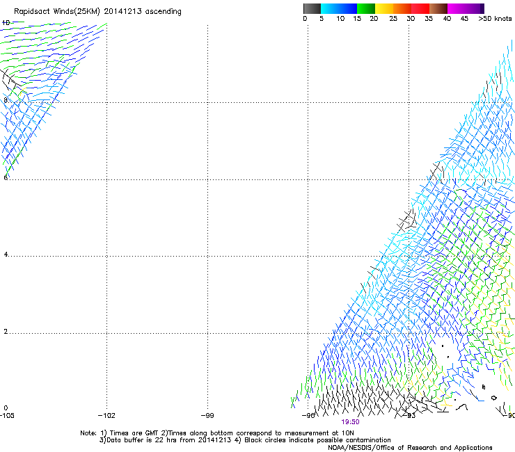Screen dimensions: 515x452
Task: Select the yellow 20-25 knots color segment
Action: click(x=384, y=8)
